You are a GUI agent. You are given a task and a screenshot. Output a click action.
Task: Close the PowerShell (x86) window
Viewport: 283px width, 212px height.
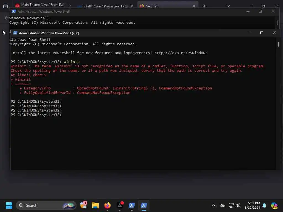tap(274, 33)
